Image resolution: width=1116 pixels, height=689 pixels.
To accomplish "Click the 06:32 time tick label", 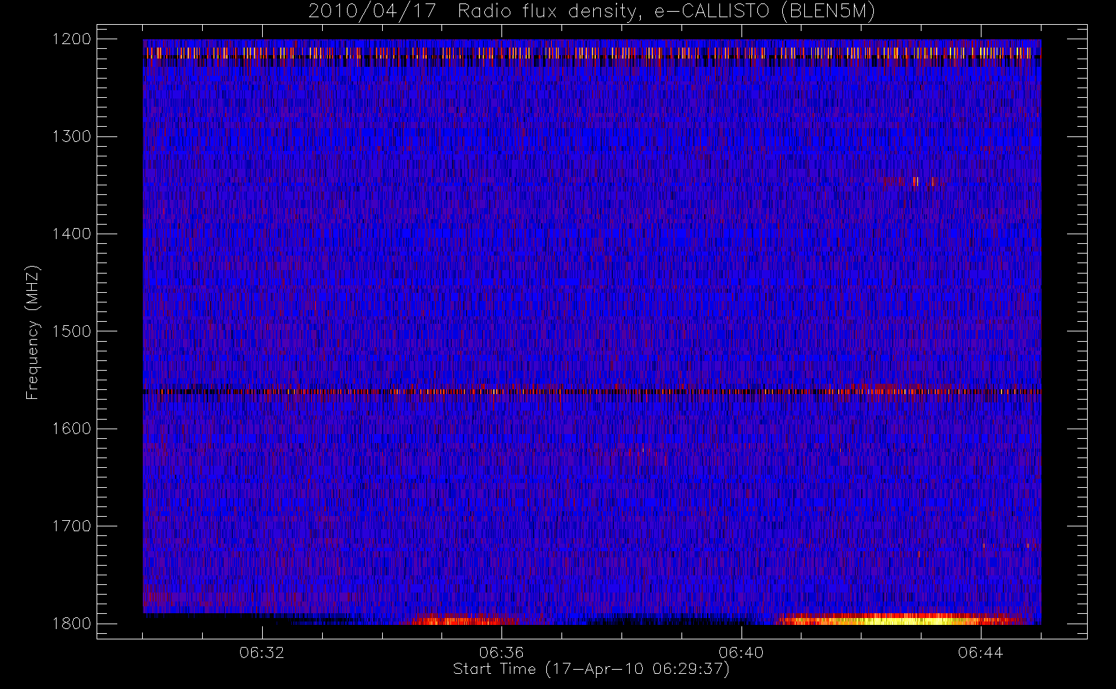I will point(262,652).
